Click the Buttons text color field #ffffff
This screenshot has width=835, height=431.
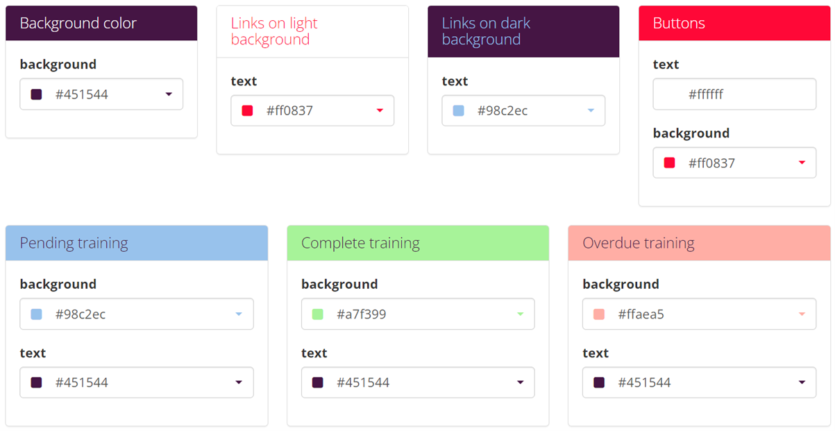click(734, 94)
